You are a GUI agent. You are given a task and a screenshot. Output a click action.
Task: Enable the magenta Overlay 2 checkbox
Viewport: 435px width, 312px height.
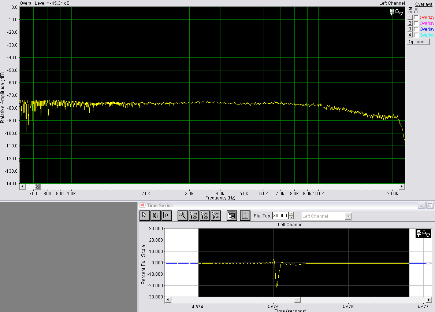pyautogui.click(x=416, y=23)
